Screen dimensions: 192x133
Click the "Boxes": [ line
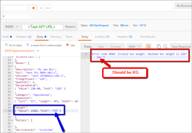point(22,63)
